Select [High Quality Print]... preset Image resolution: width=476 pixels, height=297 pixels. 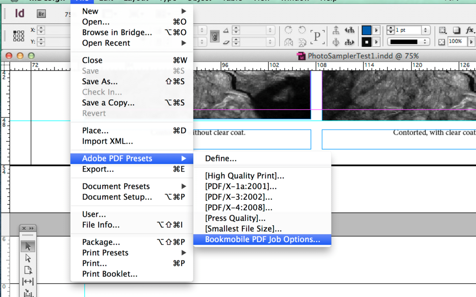click(x=262, y=176)
